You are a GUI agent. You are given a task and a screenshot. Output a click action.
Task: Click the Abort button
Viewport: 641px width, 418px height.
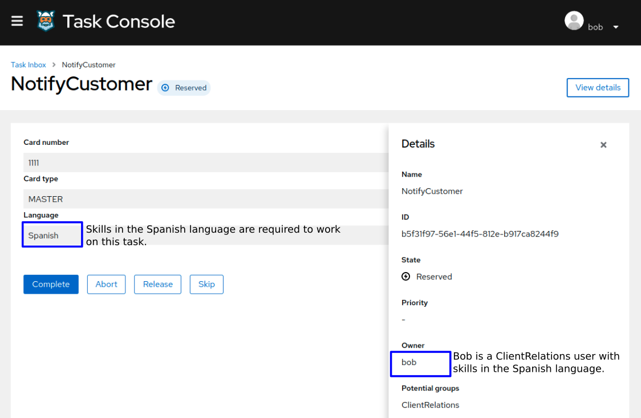106,284
